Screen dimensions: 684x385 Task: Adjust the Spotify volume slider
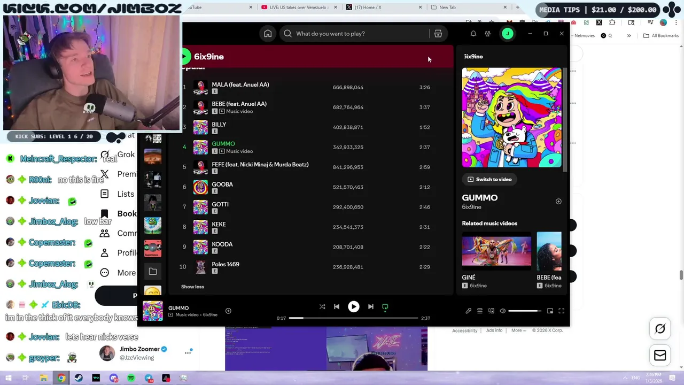click(x=524, y=311)
